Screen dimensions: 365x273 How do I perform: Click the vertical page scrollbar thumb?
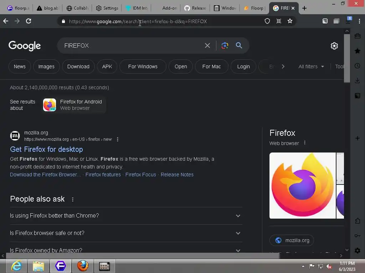point(347,58)
